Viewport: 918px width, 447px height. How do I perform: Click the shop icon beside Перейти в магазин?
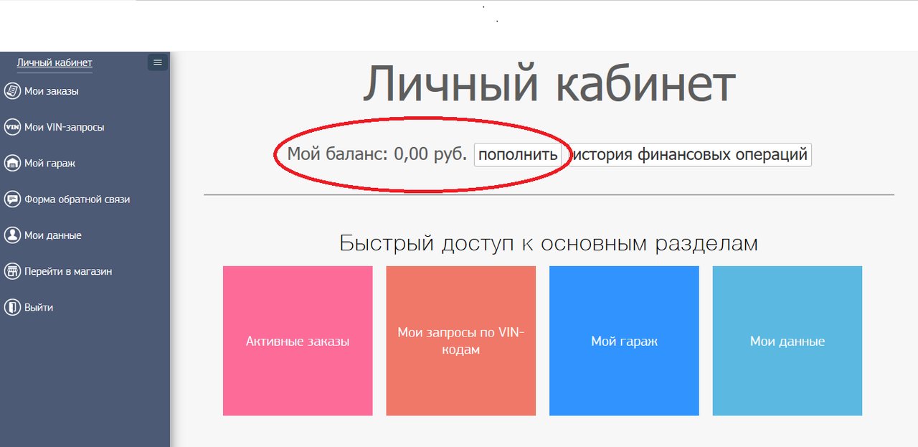tap(11, 271)
